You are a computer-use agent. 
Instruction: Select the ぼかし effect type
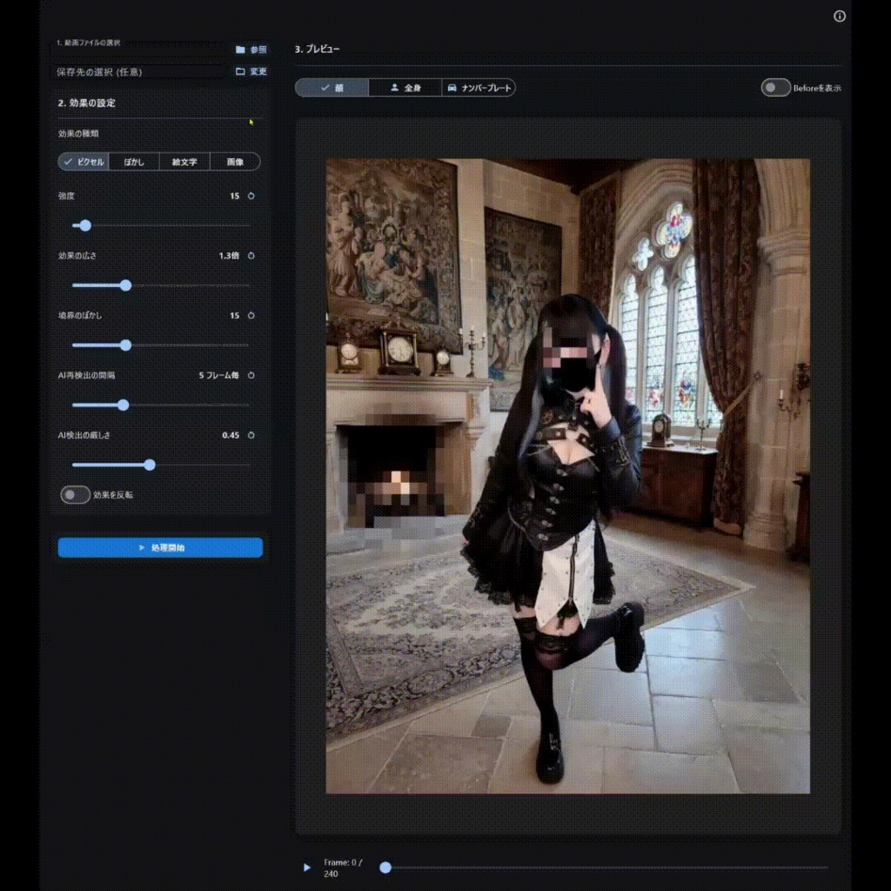[134, 162]
